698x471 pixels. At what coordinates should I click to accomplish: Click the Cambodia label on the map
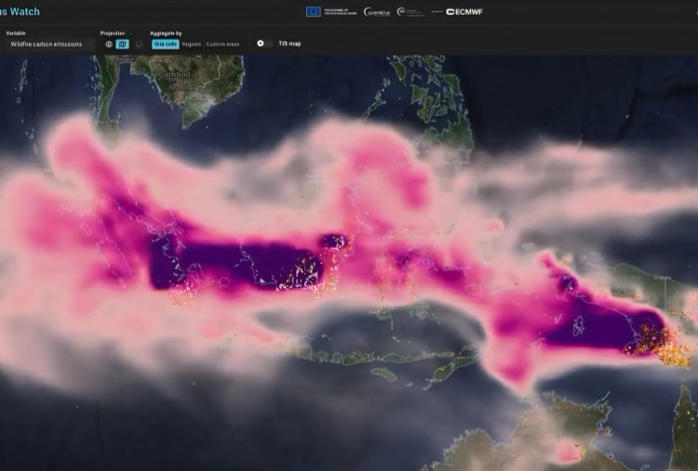(178, 74)
